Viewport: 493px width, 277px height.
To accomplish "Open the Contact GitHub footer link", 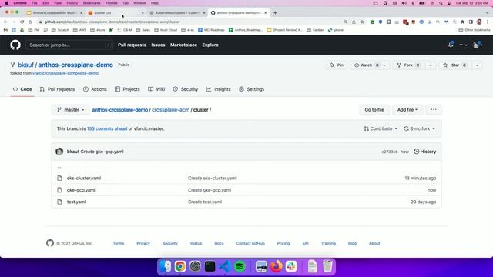I will 250,243.
